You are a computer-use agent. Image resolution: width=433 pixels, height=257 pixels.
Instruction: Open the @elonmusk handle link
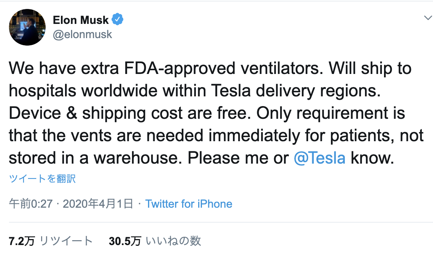pos(82,34)
